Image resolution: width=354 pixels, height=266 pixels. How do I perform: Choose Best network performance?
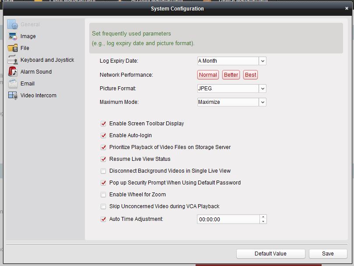[251, 75]
